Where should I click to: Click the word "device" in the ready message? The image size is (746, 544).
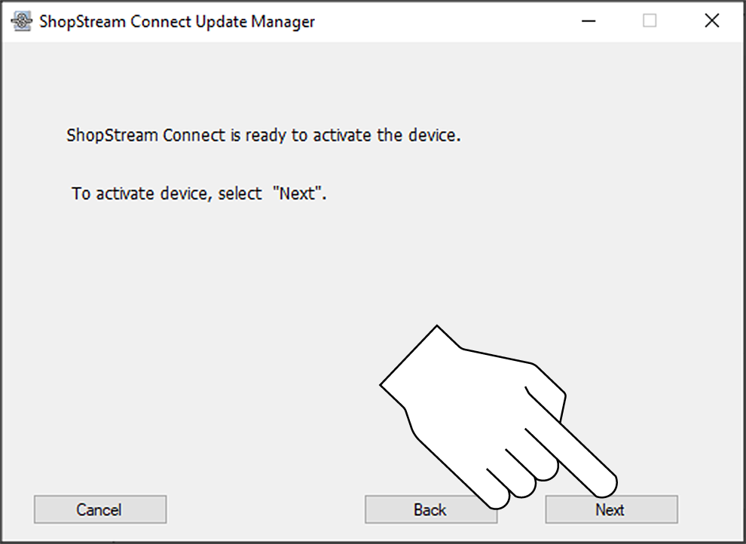(x=432, y=136)
